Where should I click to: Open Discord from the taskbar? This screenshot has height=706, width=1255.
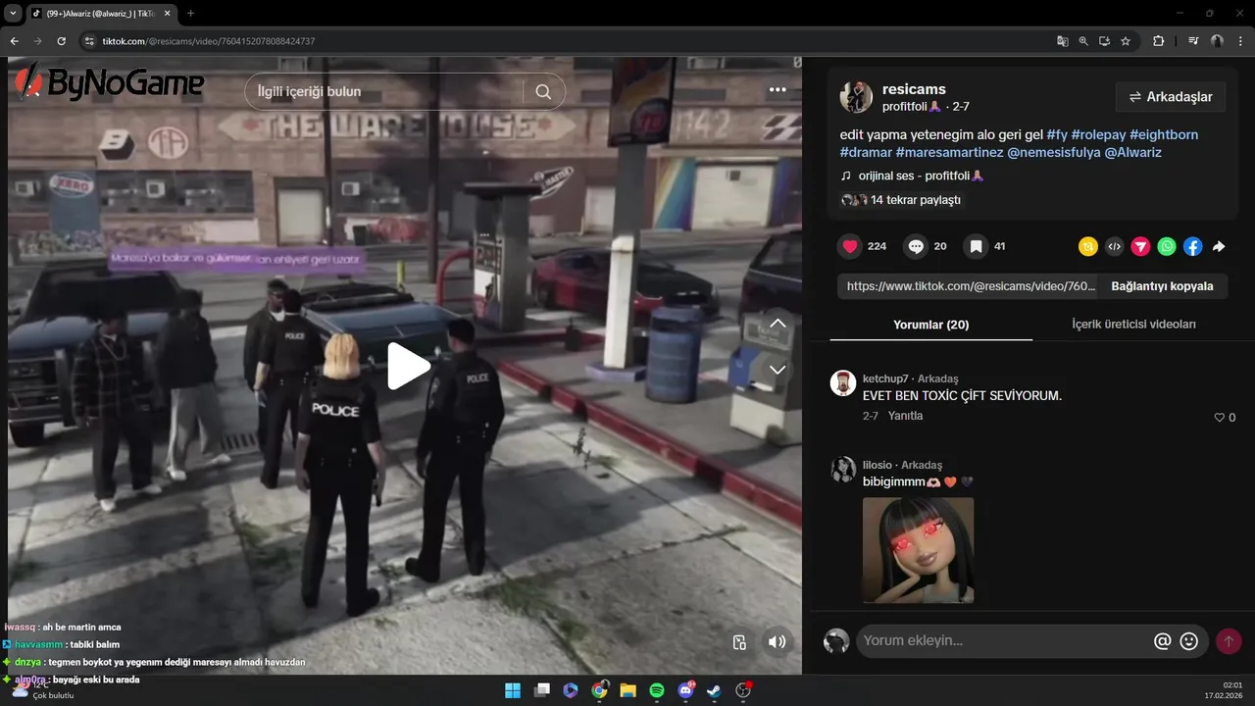tap(685, 690)
